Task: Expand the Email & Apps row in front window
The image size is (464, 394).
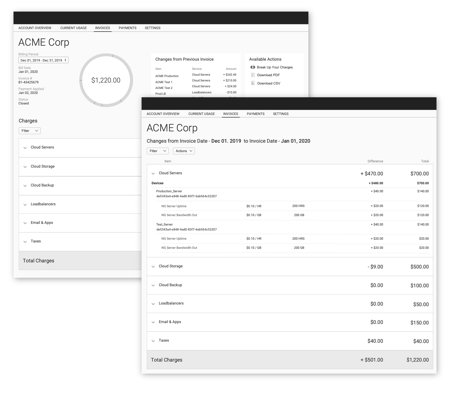Action: coord(153,322)
